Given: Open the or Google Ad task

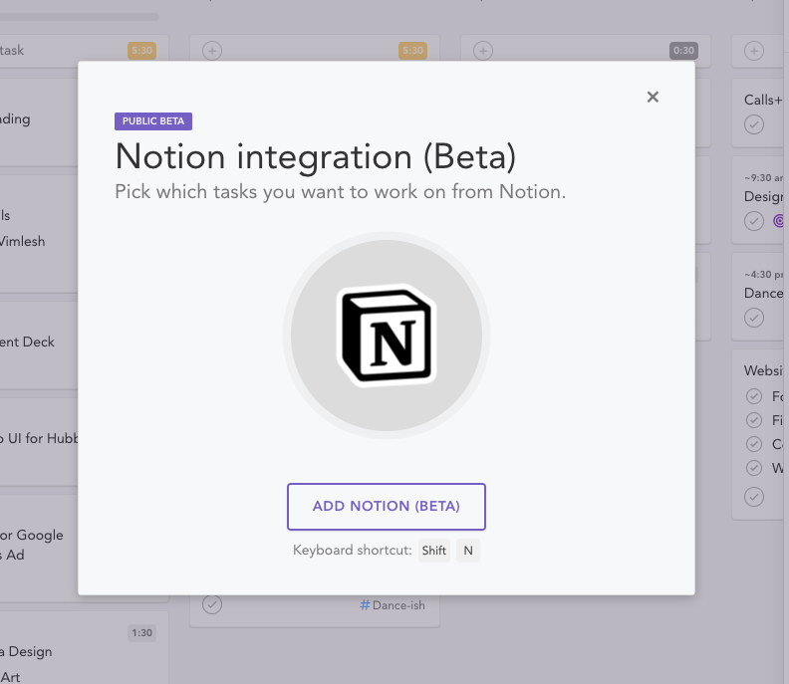Looking at the screenshot, I should pyautogui.click(x=39, y=549).
